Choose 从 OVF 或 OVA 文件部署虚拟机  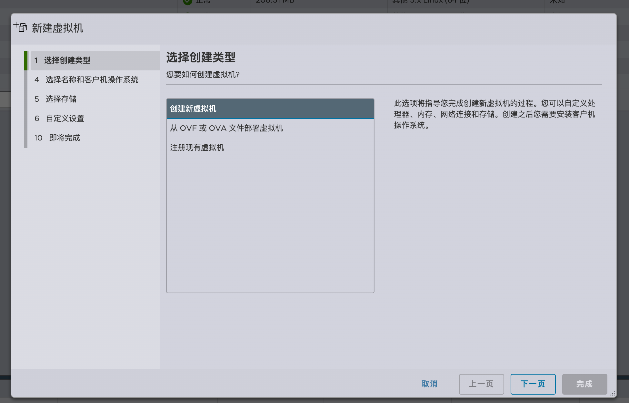pos(226,128)
